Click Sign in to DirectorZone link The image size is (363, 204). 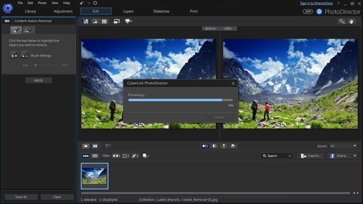317,3
